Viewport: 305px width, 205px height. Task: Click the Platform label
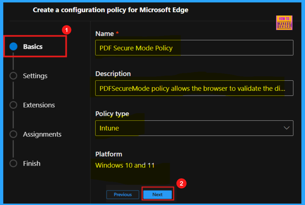109,154
